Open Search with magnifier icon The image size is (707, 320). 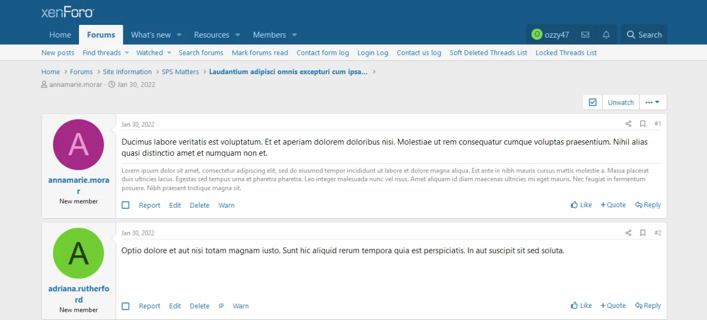point(644,35)
